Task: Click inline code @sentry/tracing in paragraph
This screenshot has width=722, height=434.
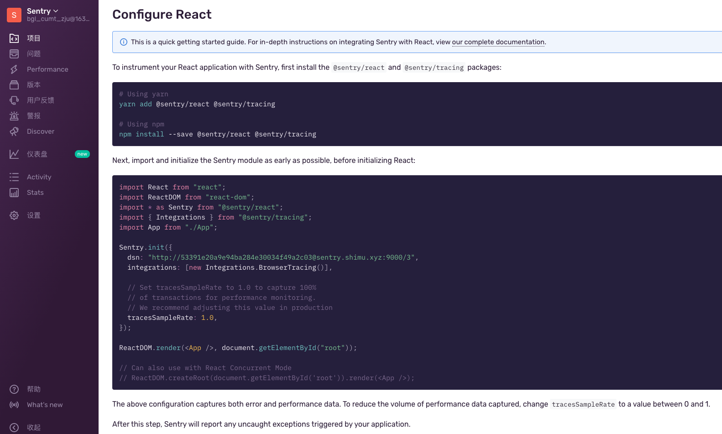Action: click(x=434, y=68)
